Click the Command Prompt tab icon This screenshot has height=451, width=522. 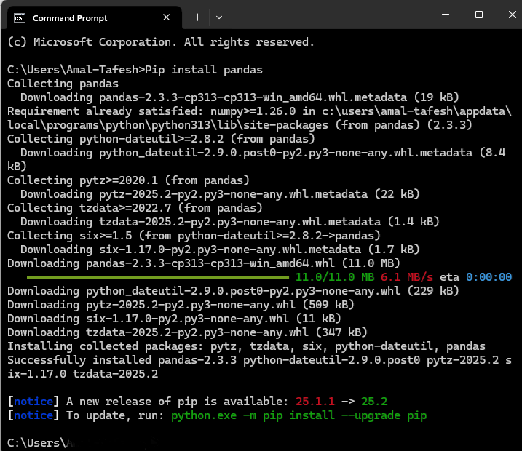click(x=21, y=17)
